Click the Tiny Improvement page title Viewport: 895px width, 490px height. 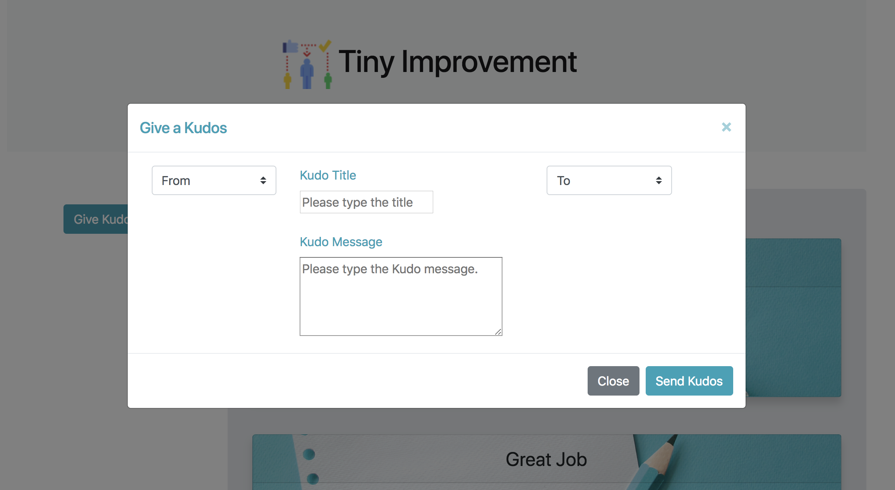(x=458, y=61)
